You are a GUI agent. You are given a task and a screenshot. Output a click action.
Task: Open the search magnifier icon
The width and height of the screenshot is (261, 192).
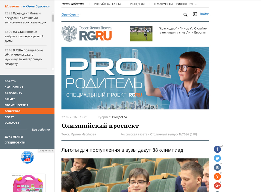pyautogui.click(x=185, y=15)
